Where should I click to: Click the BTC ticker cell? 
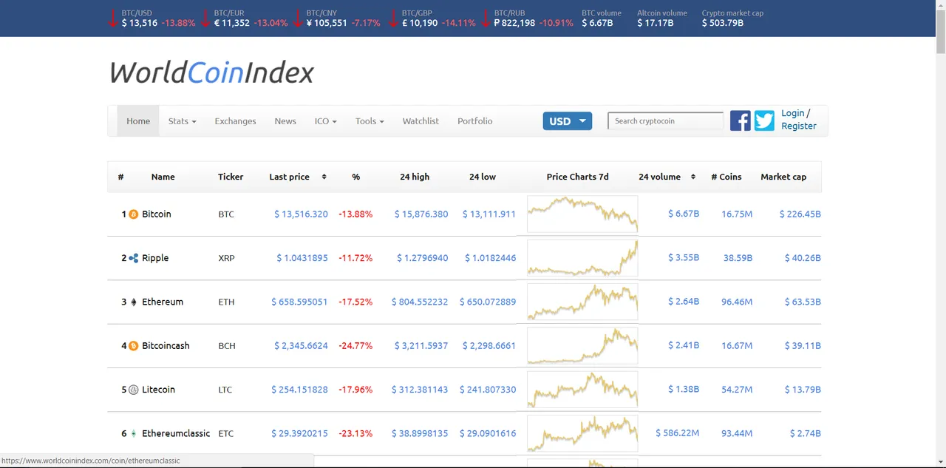point(226,214)
